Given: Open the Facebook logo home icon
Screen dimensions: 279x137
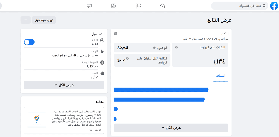Looking at the screenshot, I should [x=274, y=6].
